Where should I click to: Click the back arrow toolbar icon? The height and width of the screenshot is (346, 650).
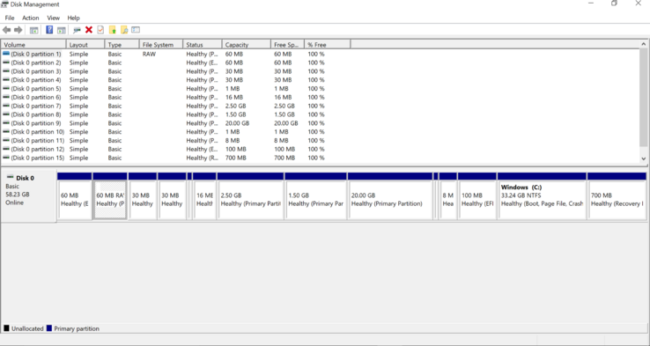(x=7, y=30)
